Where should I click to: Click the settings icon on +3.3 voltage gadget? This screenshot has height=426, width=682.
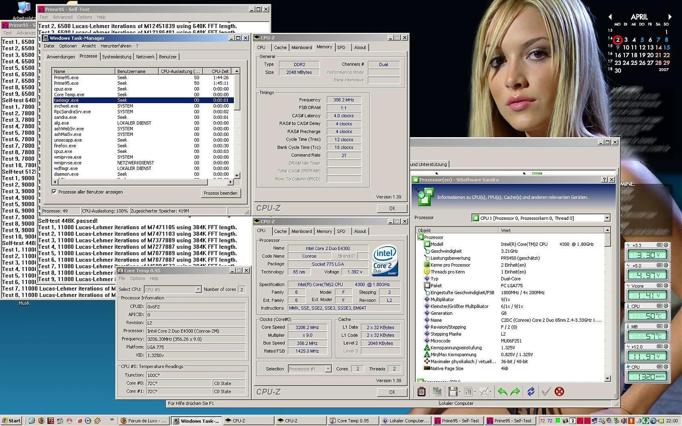click(659, 245)
